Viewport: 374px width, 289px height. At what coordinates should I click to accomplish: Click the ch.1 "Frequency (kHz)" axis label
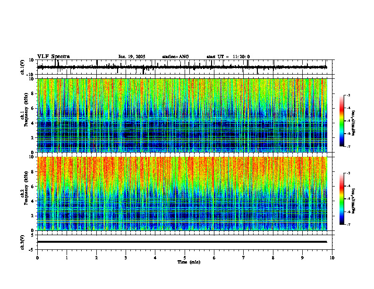[x=26, y=110]
